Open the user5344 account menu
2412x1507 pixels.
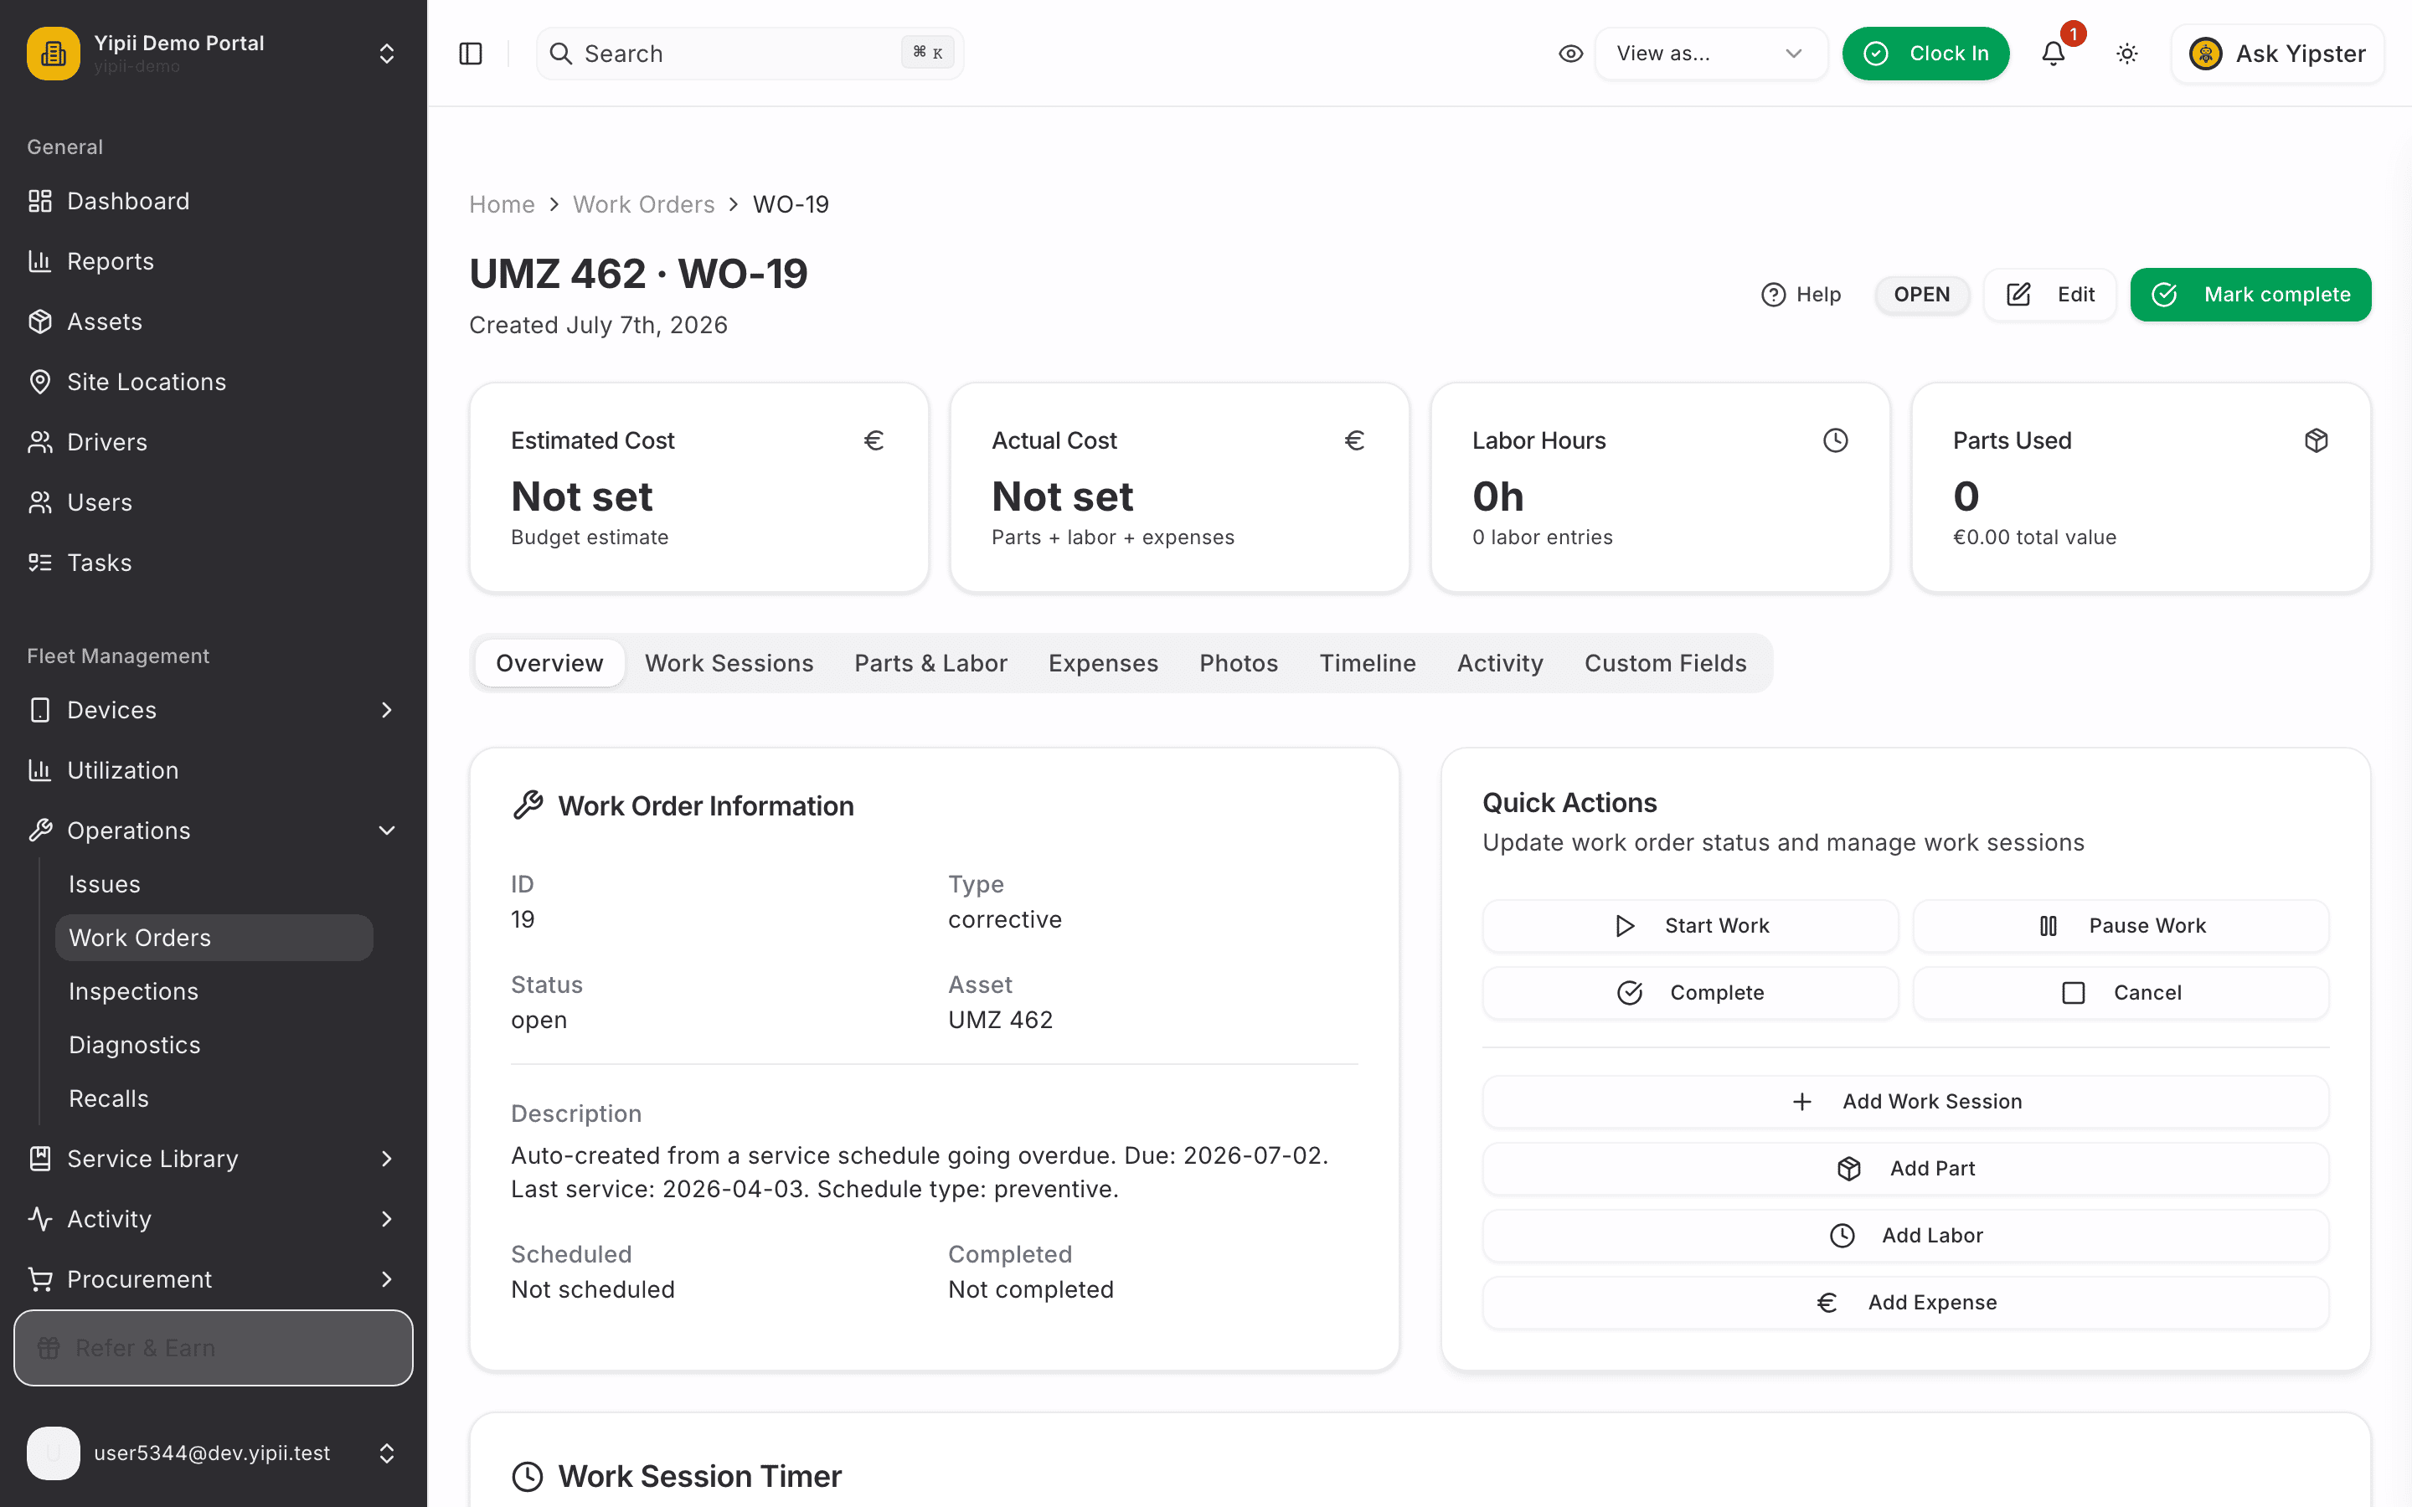[x=214, y=1453]
